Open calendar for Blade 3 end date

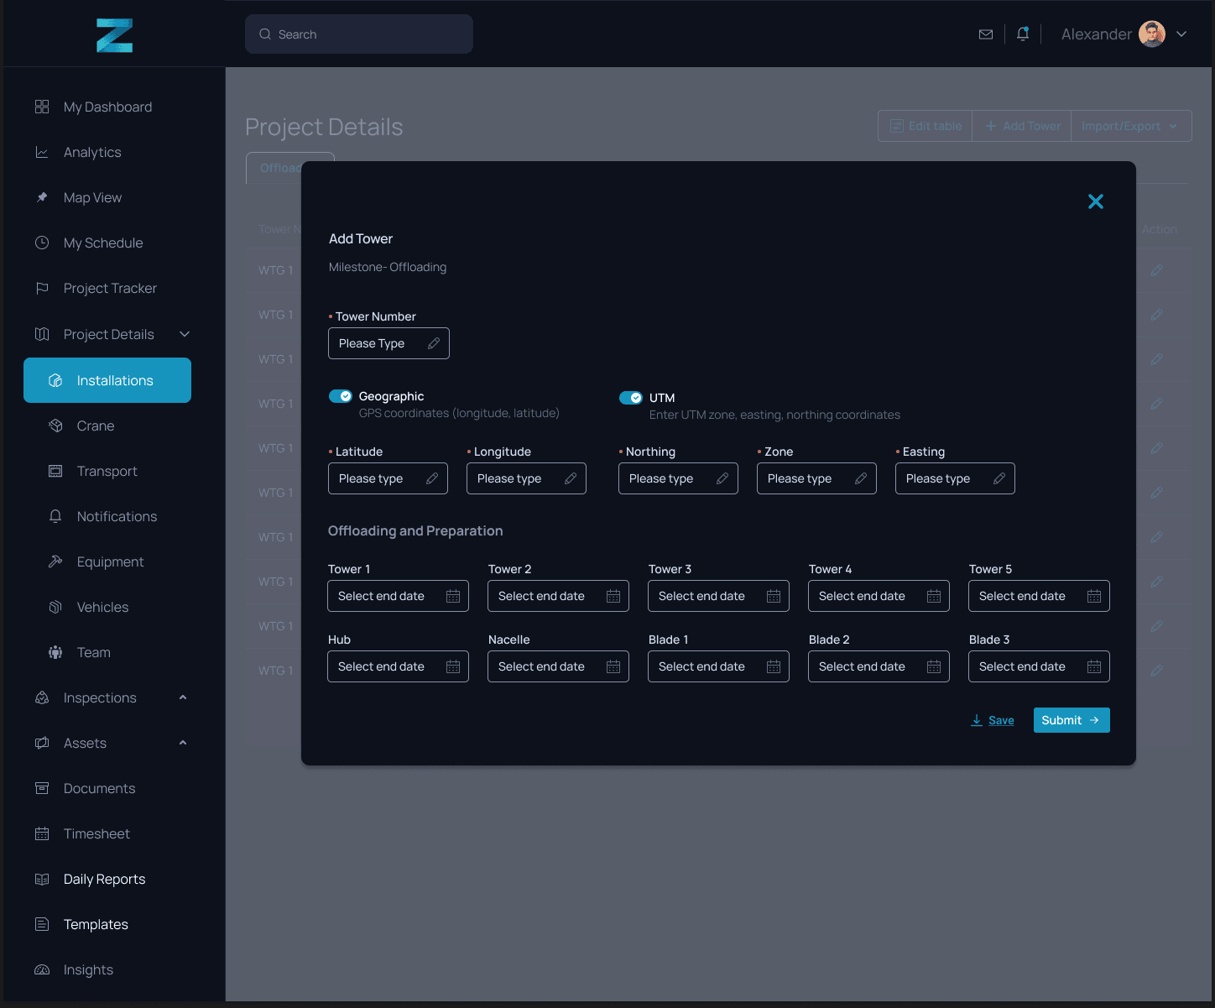pyautogui.click(x=1094, y=666)
